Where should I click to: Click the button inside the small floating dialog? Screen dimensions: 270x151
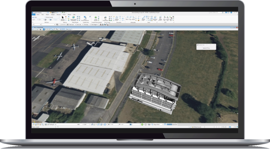pyautogui.click(x=206, y=48)
